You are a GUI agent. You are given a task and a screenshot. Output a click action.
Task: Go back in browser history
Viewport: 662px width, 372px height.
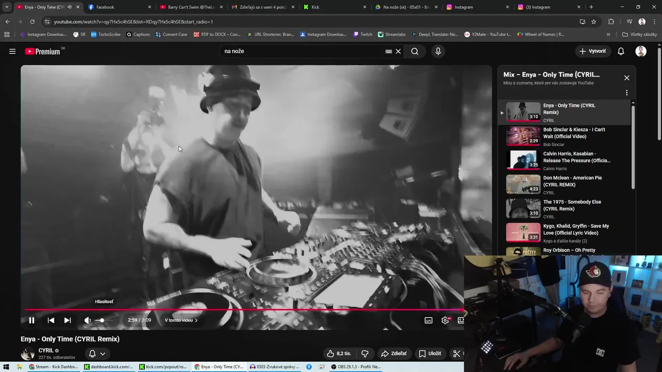click(x=7, y=22)
